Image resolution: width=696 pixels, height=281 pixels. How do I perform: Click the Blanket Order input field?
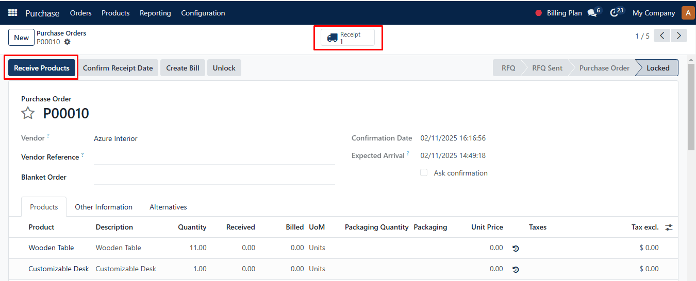point(214,177)
